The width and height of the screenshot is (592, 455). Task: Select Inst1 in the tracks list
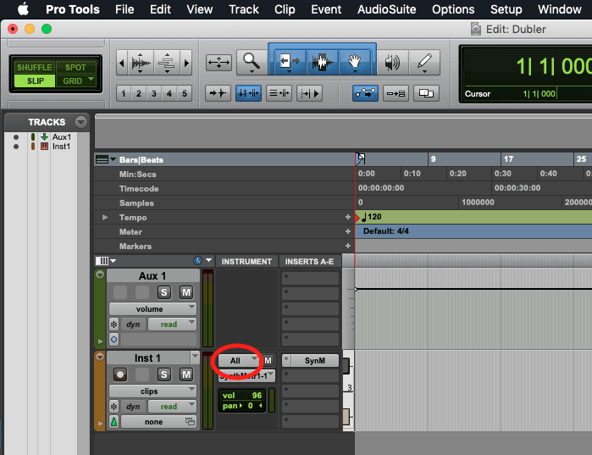coord(61,146)
